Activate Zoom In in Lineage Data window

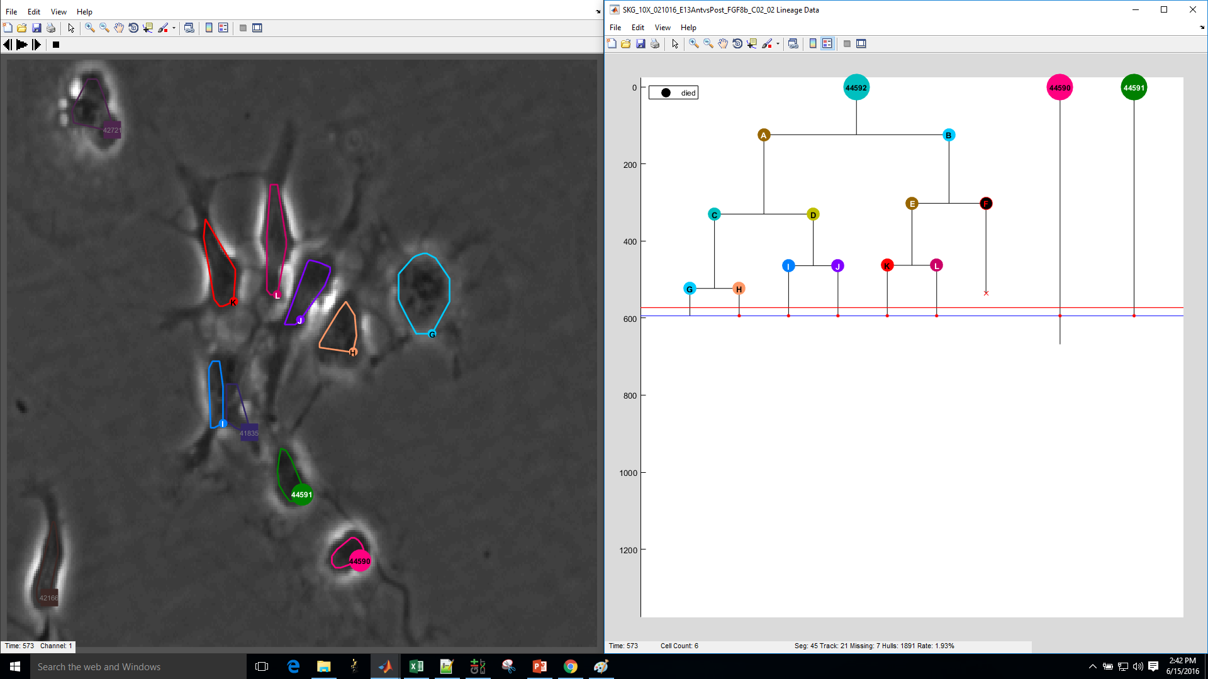pos(694,43)
